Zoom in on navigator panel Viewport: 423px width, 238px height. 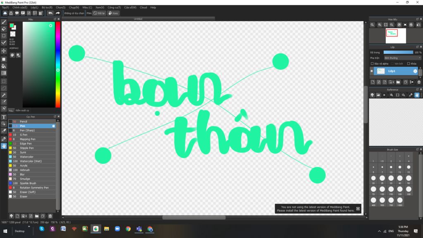(x=380, y=25)
